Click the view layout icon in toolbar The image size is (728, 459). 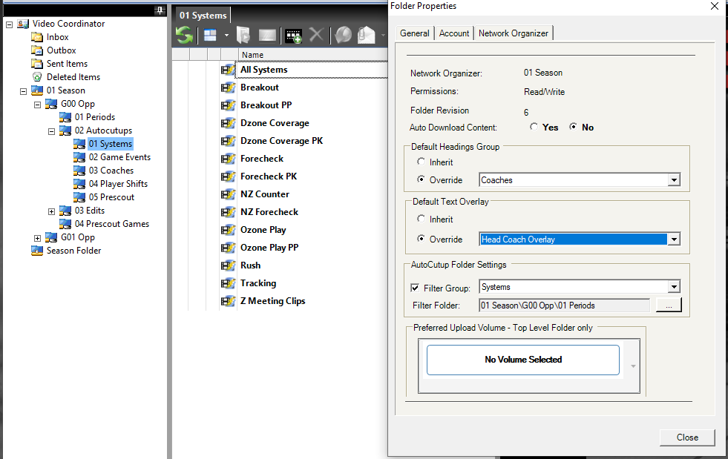pyautogui.click(x=210, y=36)
